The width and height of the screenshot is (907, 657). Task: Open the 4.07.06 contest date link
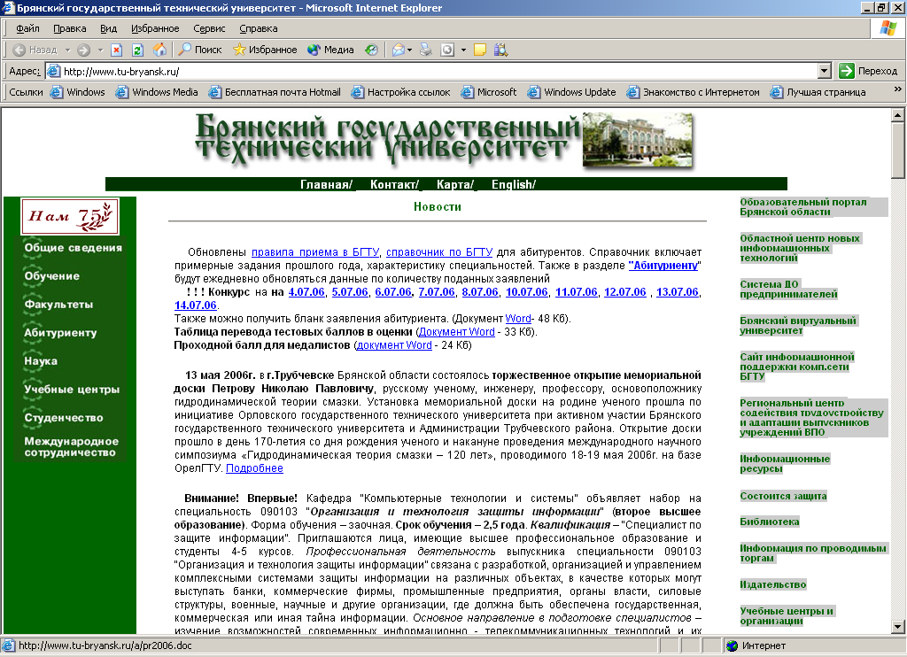click(x=306, y=292)
